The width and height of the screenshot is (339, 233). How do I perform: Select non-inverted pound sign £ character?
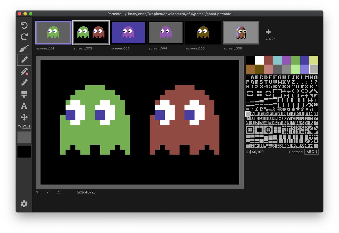tap(257, 109)
